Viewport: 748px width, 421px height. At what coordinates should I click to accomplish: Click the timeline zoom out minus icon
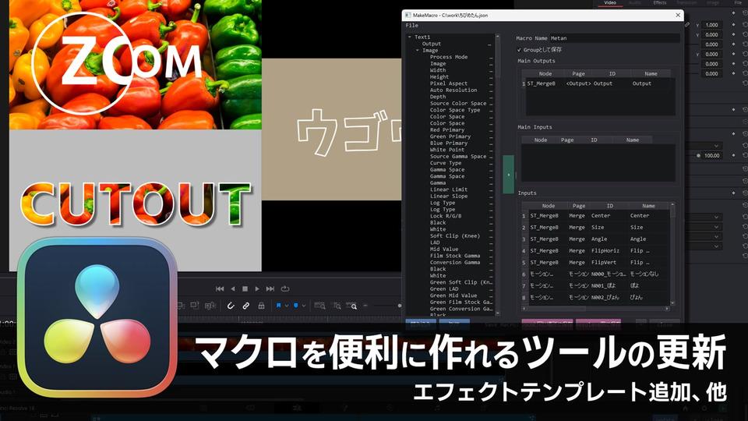[365, 306]
